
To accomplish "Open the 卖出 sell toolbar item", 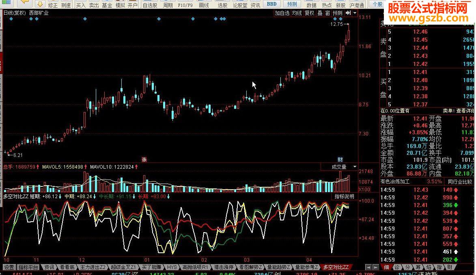I will 94,5.
